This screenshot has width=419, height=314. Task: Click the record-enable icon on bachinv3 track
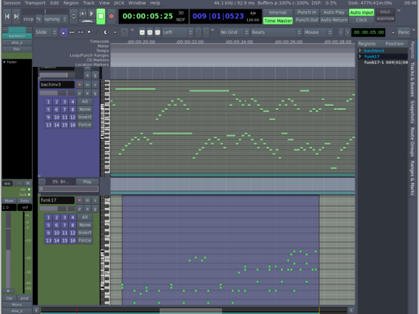tap(80, 84)
